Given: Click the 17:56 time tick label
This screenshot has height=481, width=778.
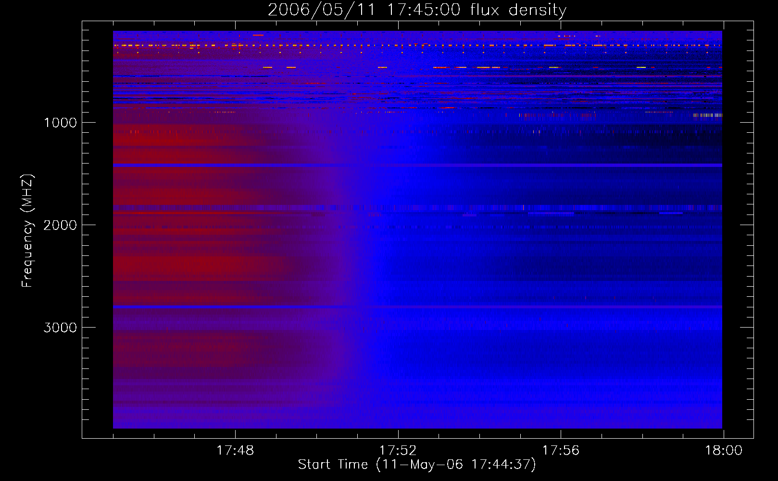Looking at the screenshot, I should 561,451.
